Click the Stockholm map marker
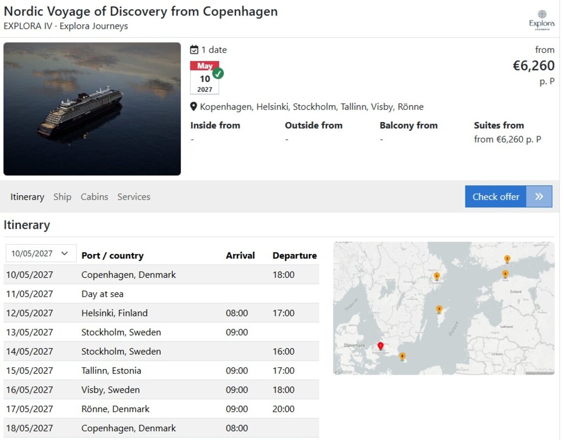564x440 pixels. click(x=437, y=277)
